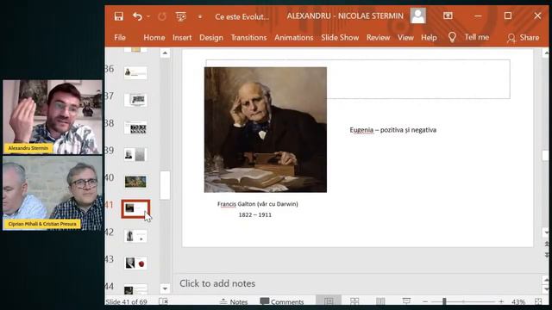
Task: Toggle the Notes pane button
Action: pos(234,301)
